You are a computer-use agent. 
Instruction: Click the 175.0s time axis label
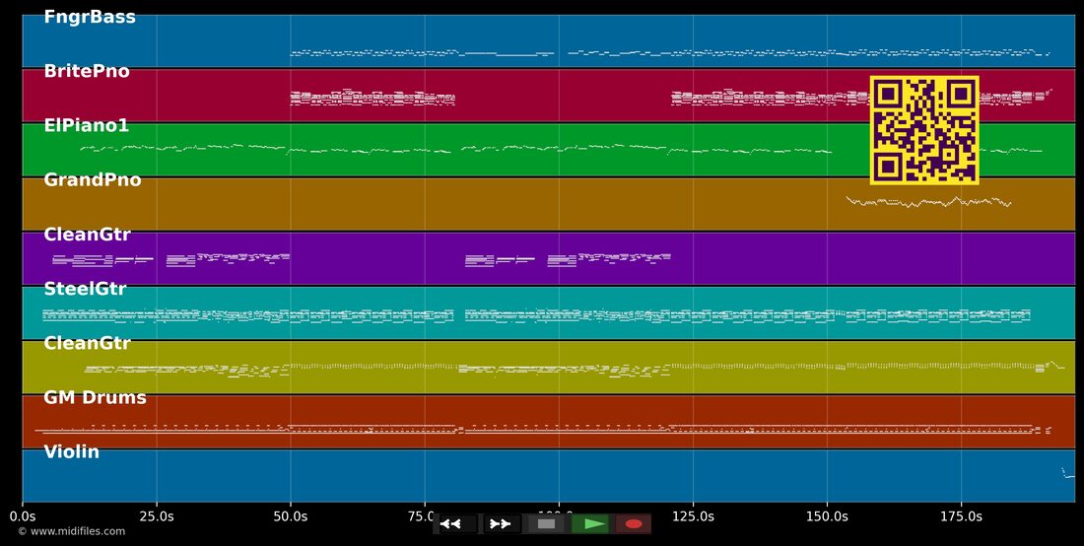point(961,516)
